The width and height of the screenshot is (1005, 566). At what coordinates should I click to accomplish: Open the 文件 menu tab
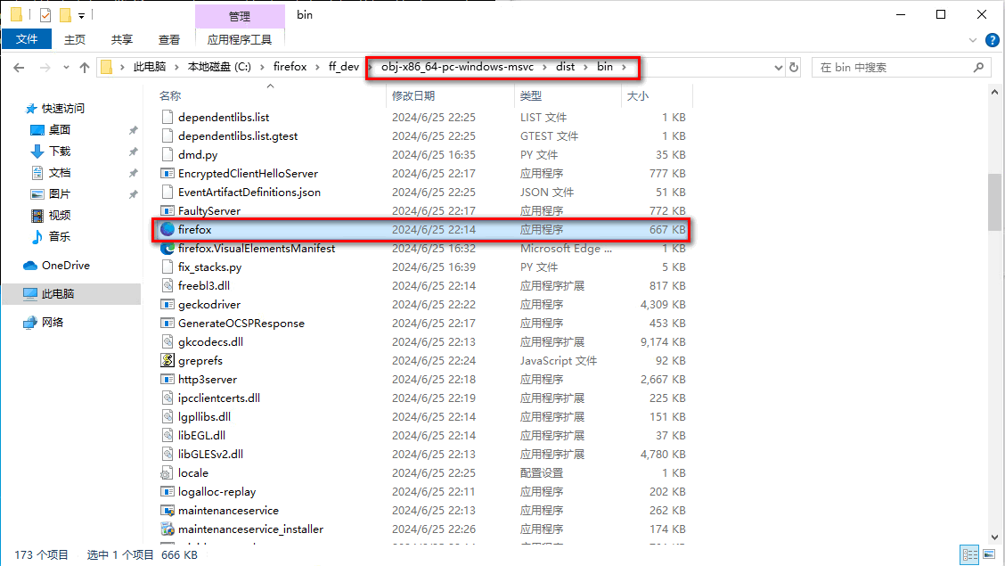click(x=26, y=39)
